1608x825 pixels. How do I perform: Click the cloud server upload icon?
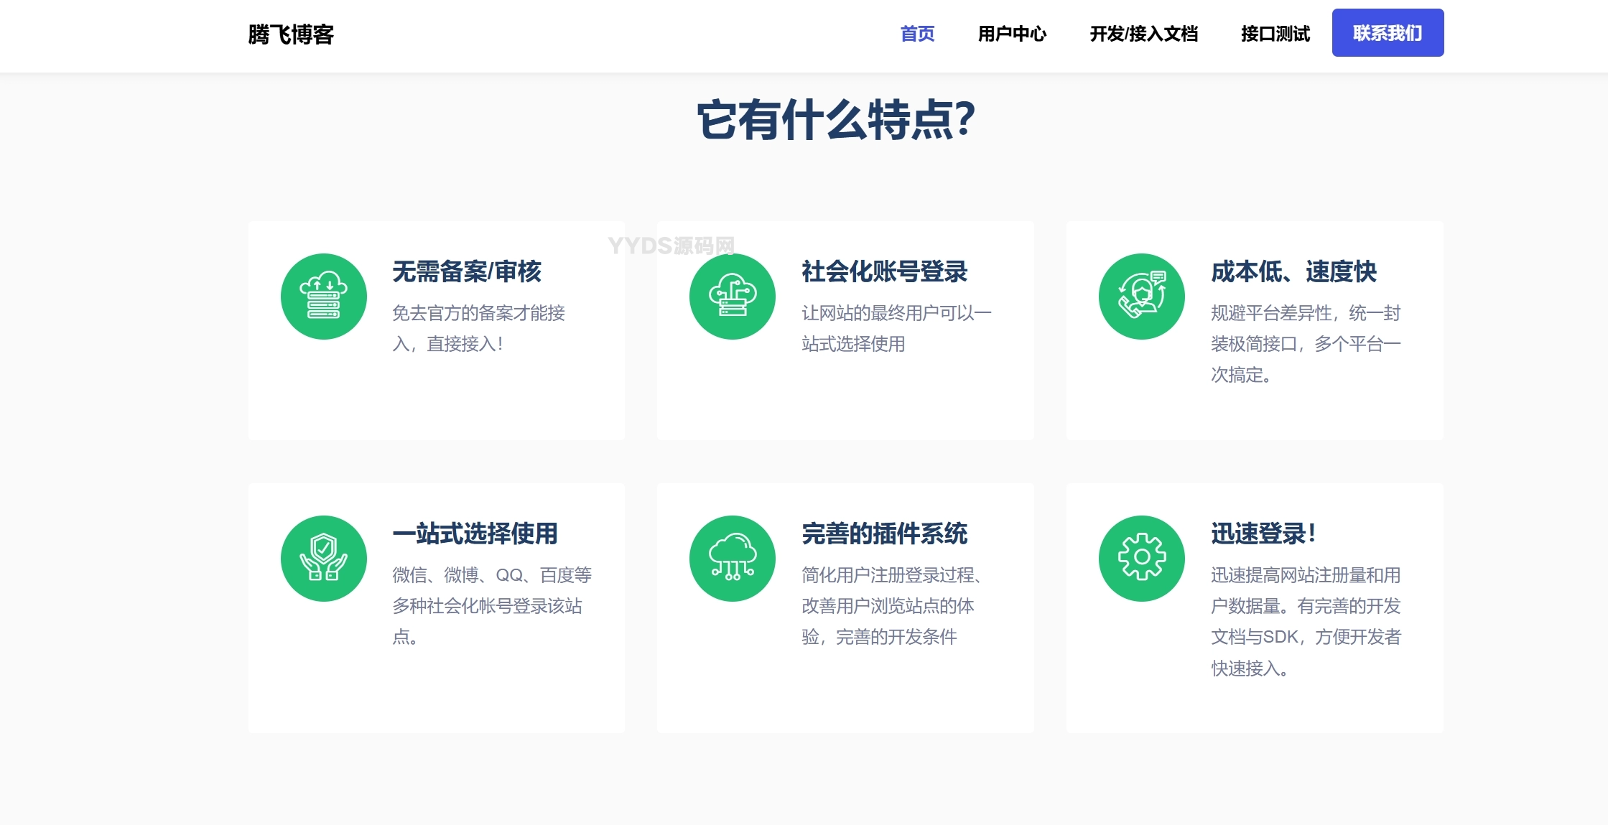(323, 297)
